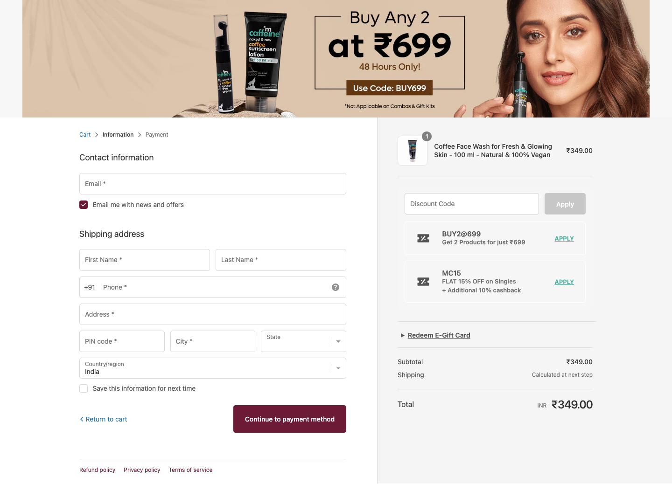Apply the BUY2@699 coupon

[564, 238]
